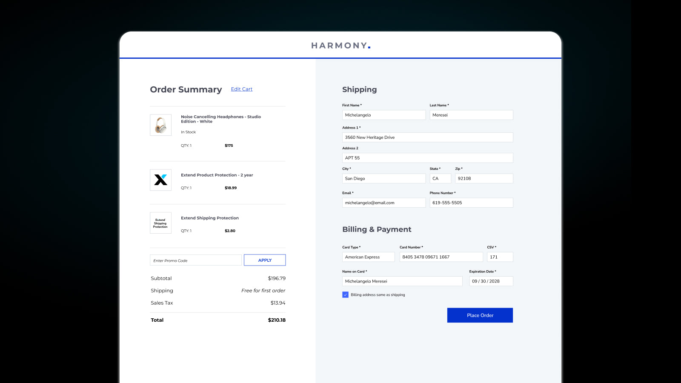Click the white headphones product thumbnail
Image resolution: width=681 pixels, height=383 pixels.
coord(160,125)
